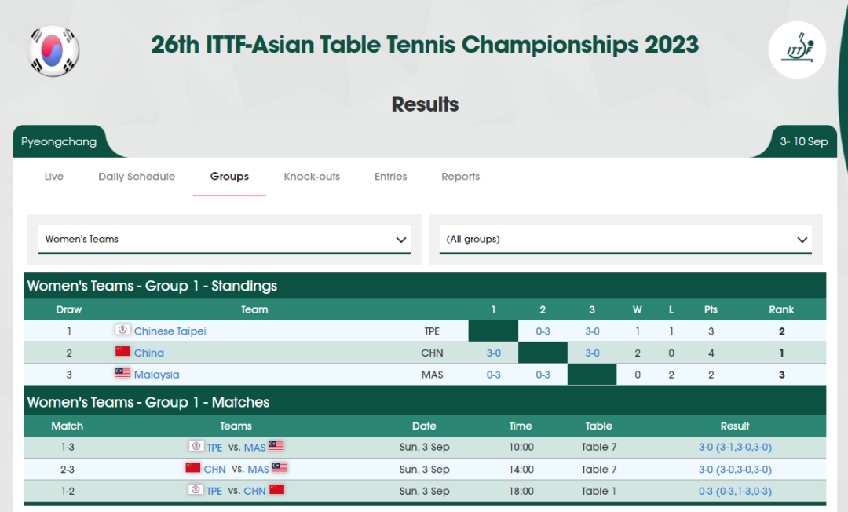Open the Women's Teams event dropdown
This screenshot has width=848, height=512.
pyautogui.click(x=225, y=240)
